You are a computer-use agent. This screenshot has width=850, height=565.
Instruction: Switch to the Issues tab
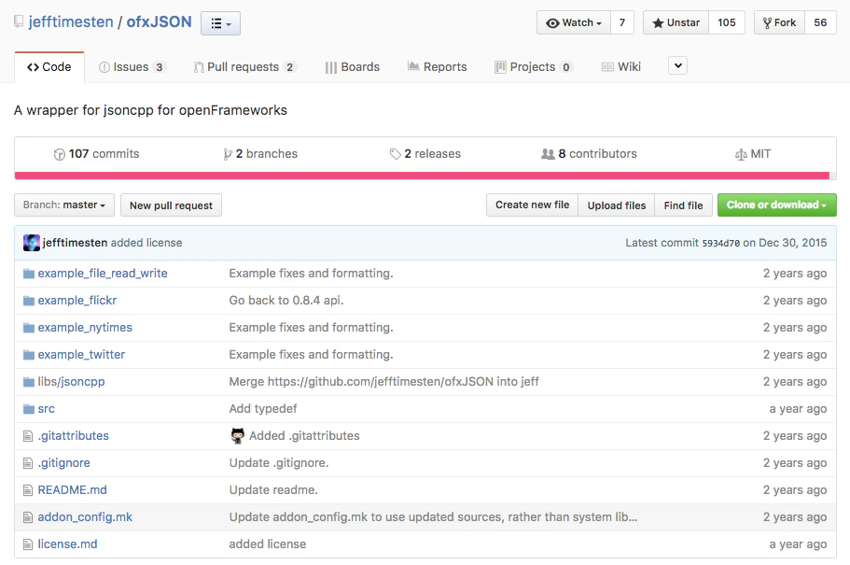coord(132,67)
